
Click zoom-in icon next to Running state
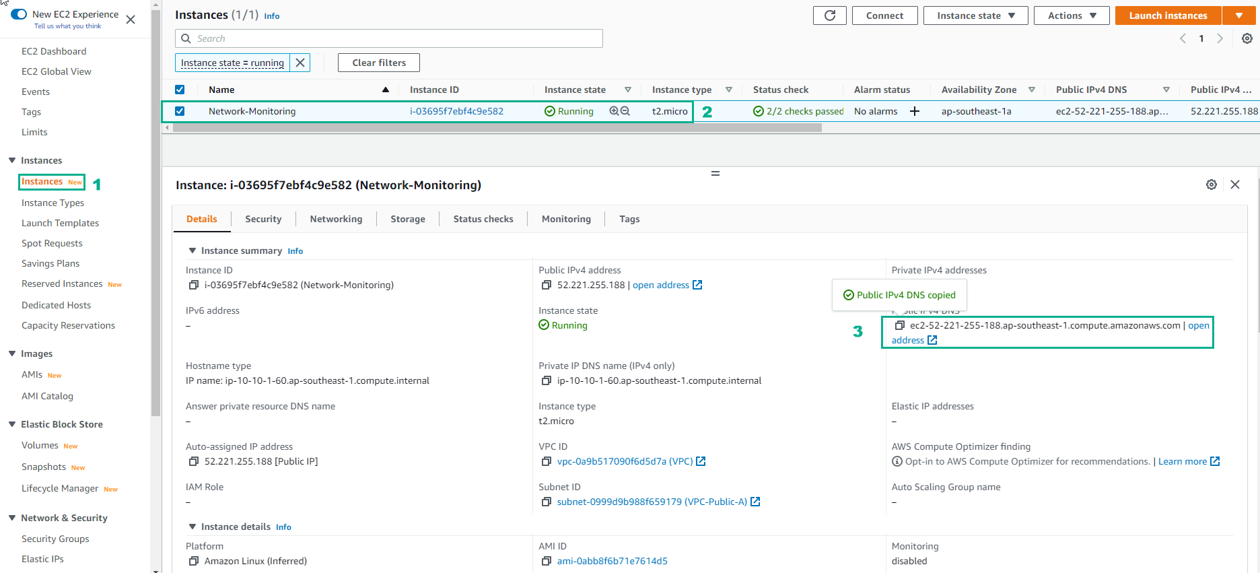614,111
